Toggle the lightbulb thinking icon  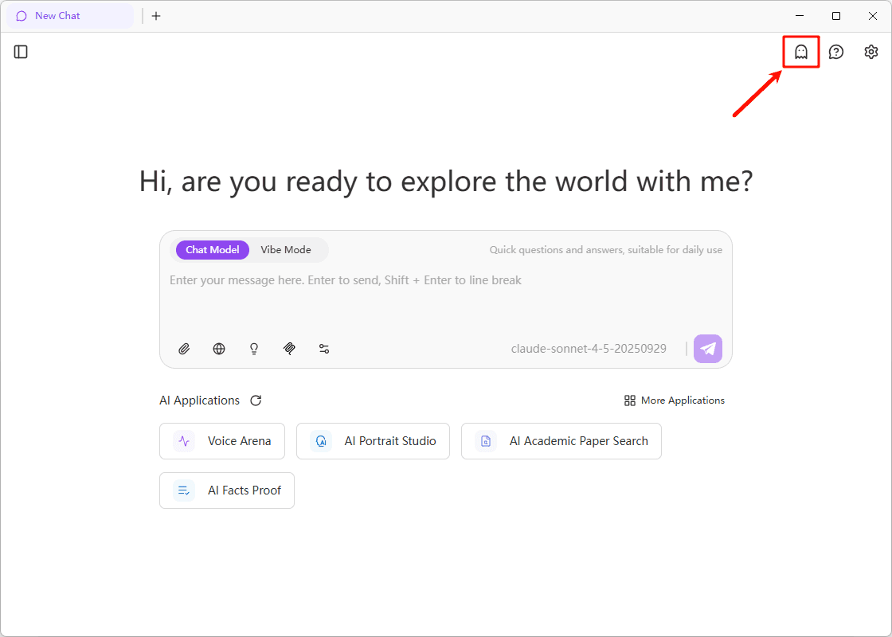(x=254, y=349)
